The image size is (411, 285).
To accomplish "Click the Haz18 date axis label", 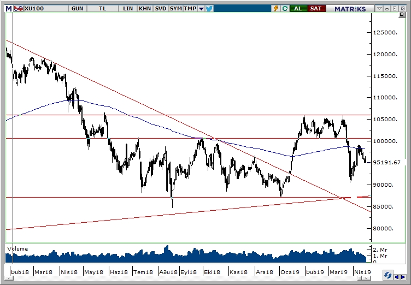I will point(119,272).
